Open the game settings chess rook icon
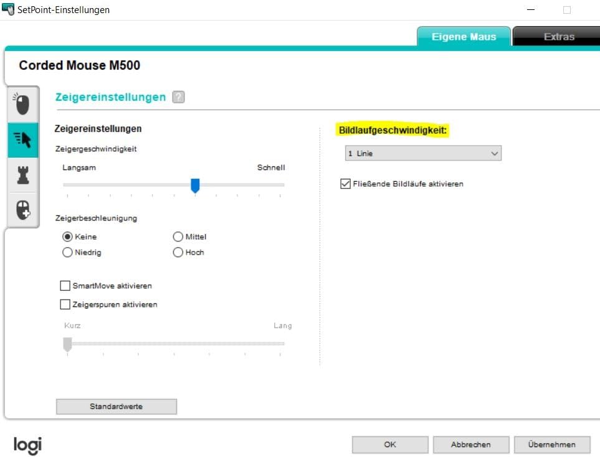The width and height of the screenshot is (600, 457). click(22, 175)
